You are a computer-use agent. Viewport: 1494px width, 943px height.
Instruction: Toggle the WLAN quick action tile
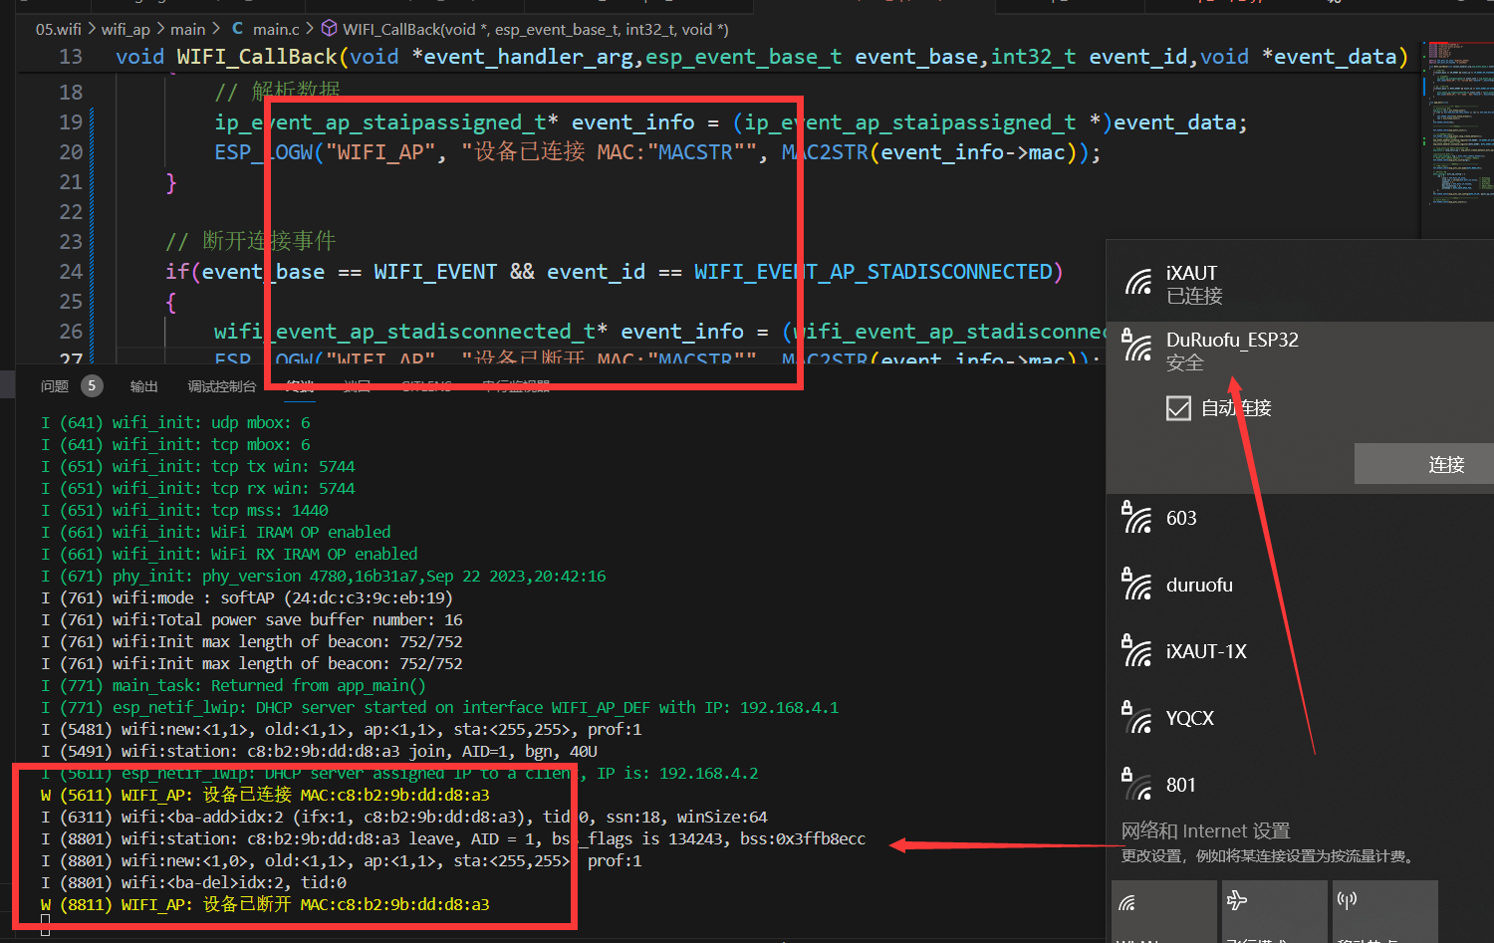tap(1162, 909)
